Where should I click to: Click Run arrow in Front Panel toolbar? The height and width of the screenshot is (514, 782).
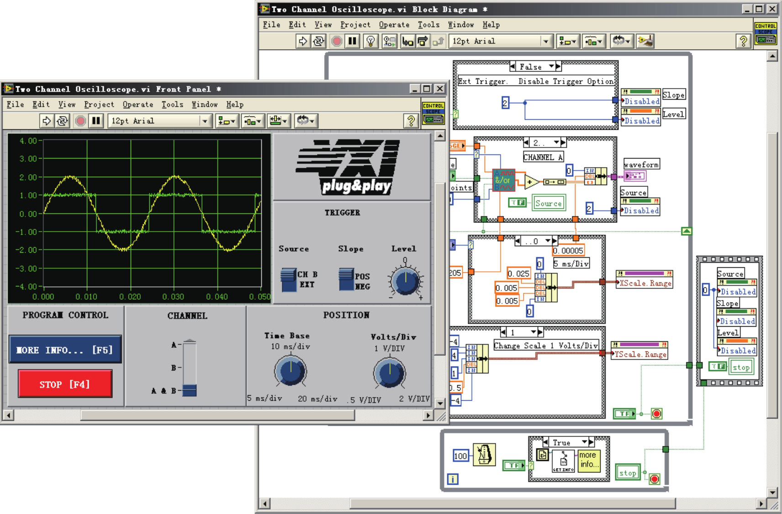(46, 121)
